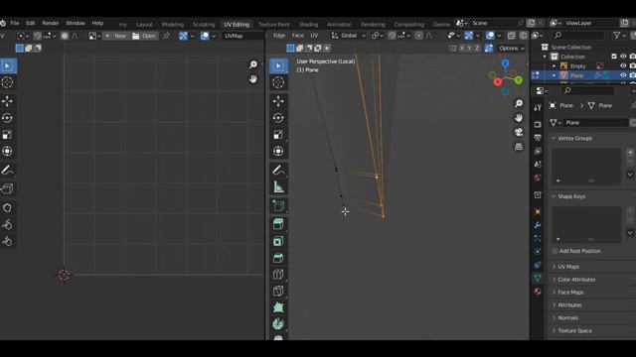Toggle the camera view icon
The width and height of the screenshot is (636, 357).
(519, 132)
